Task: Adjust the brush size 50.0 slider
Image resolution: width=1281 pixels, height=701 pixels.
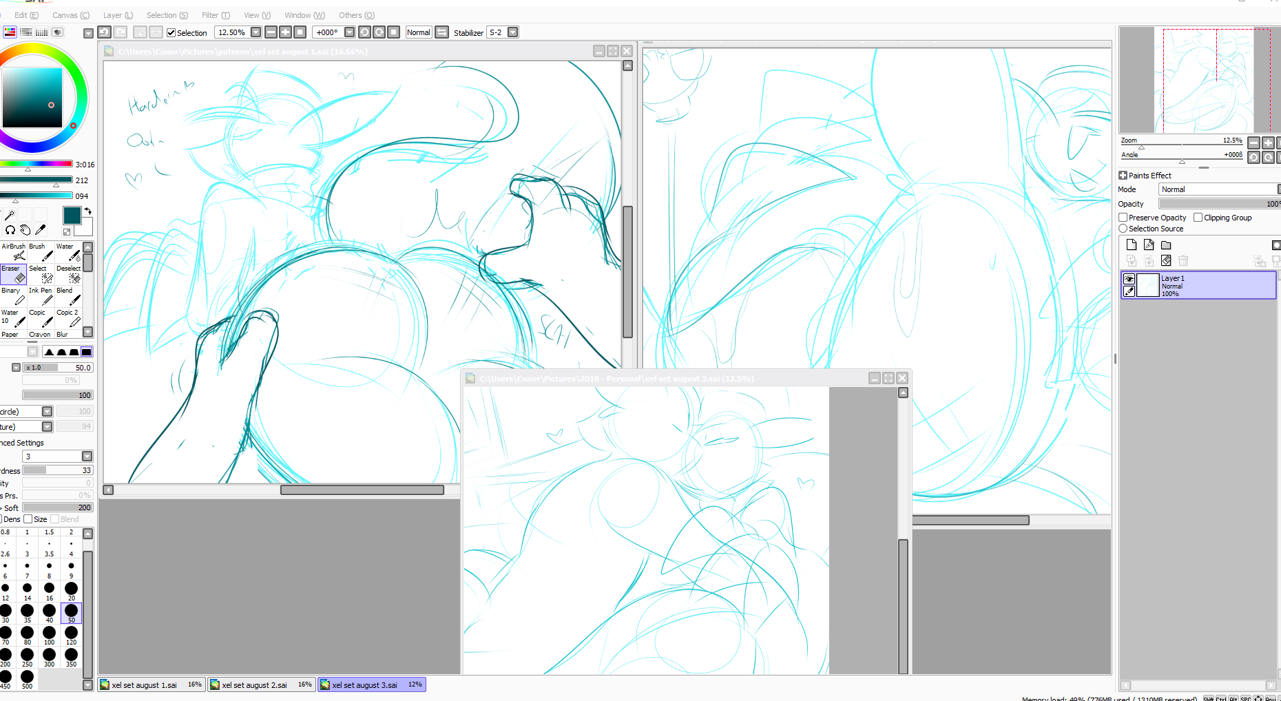Action: (58, 368)
